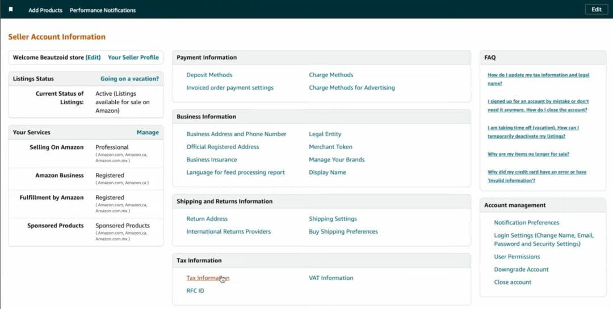Click the Edit button at top right

click(596, 10)
